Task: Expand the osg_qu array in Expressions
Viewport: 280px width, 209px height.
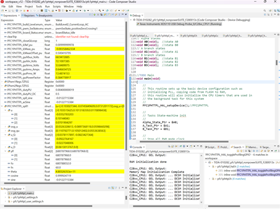Action: pos(5,130)
